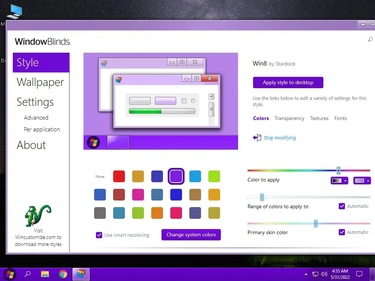375x281 pixels.
Task: Click the Start orb in style preview
Action: (x=93, y=142)
